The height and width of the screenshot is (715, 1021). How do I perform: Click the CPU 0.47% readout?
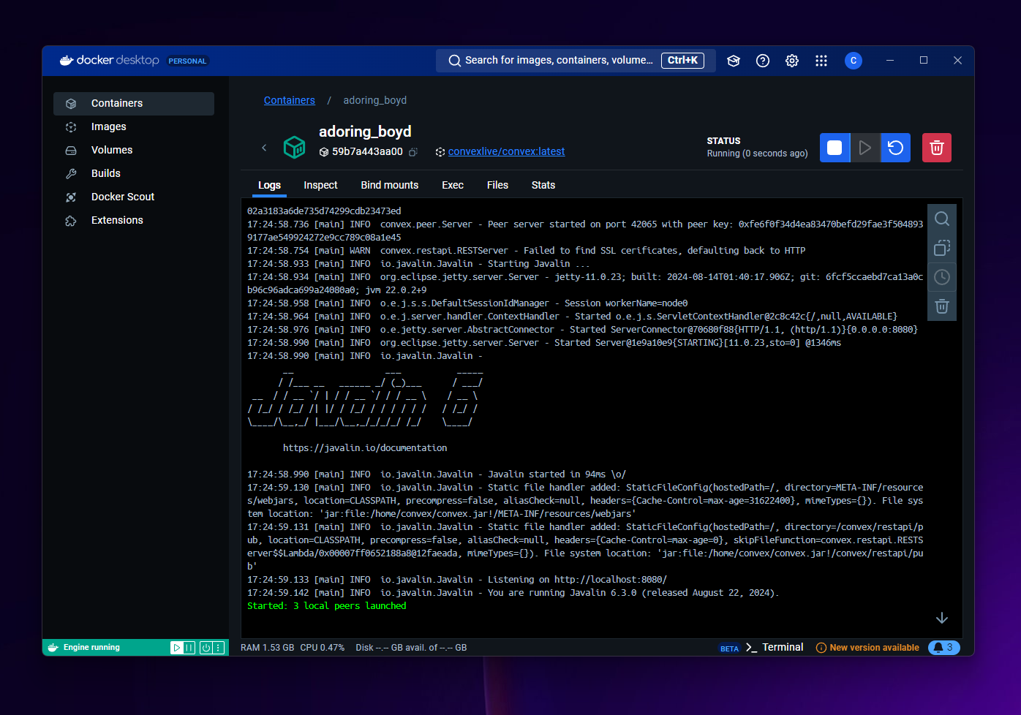(323, 648)
